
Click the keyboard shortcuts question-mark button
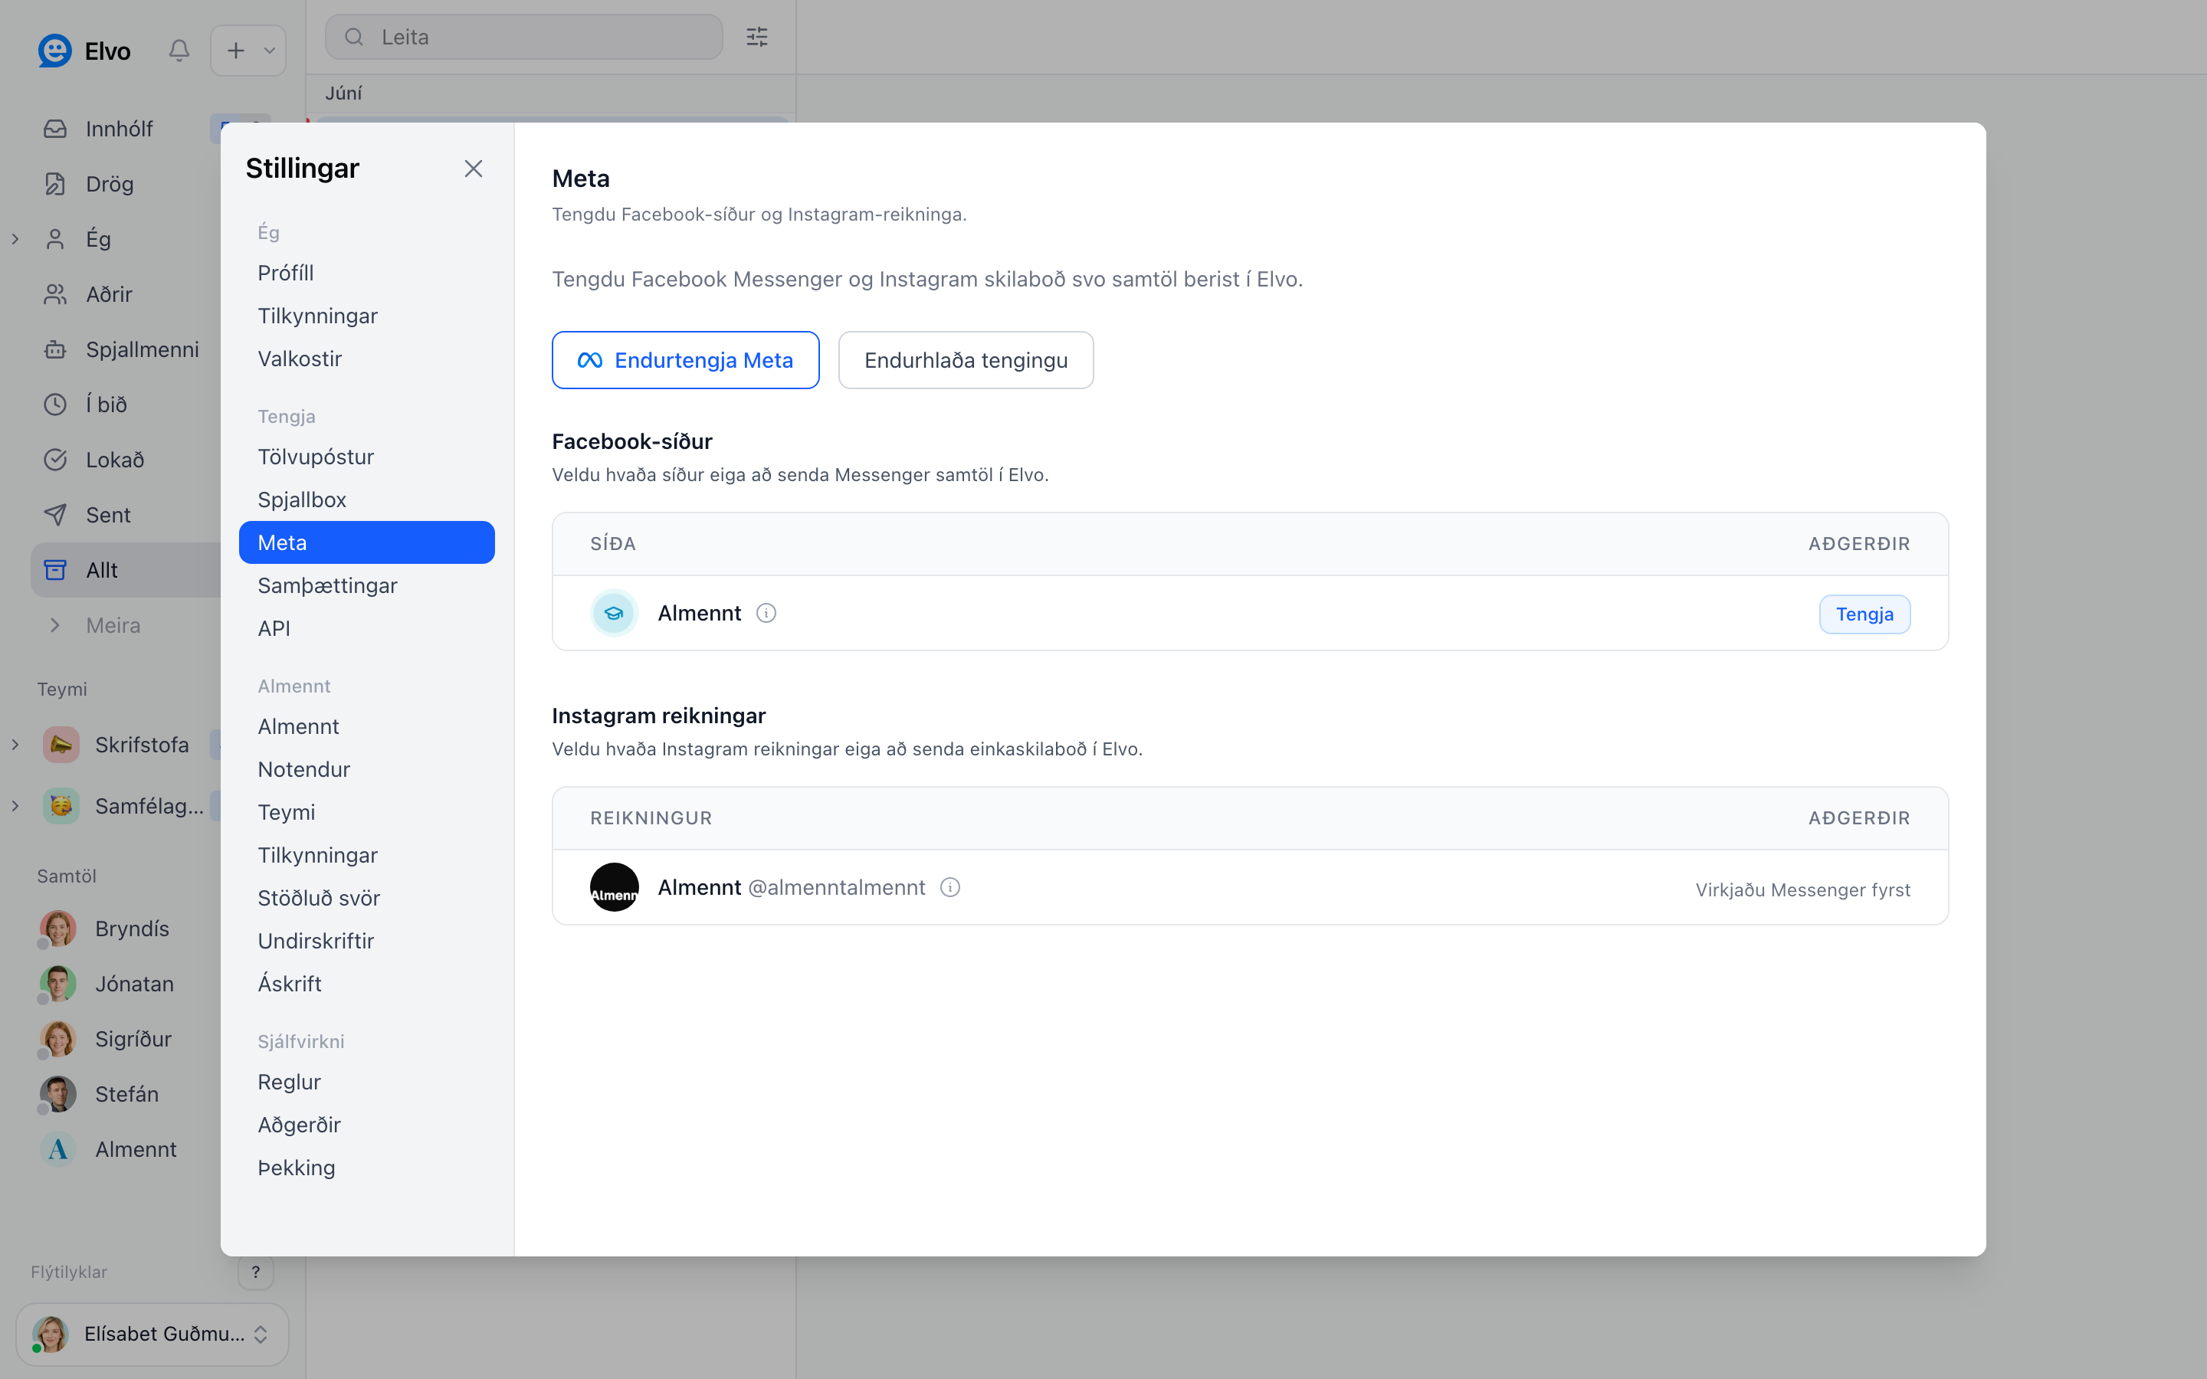(255, 1272)
